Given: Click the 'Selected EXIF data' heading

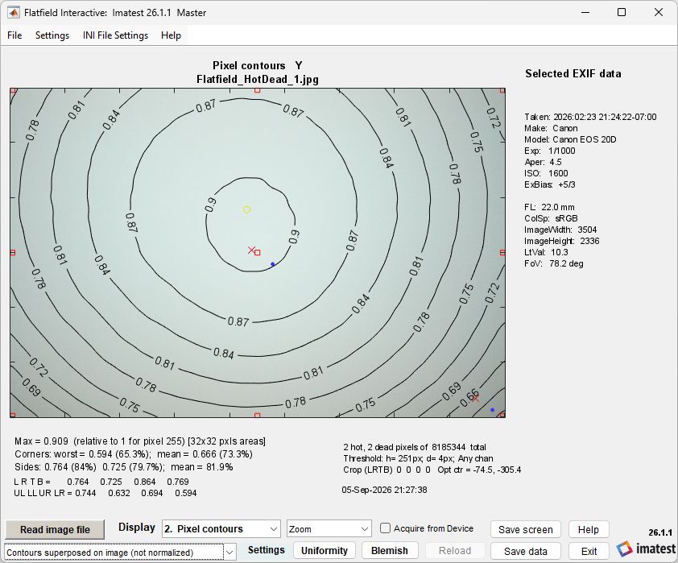Looking at the screenshot, I should (x=573, y=73).
